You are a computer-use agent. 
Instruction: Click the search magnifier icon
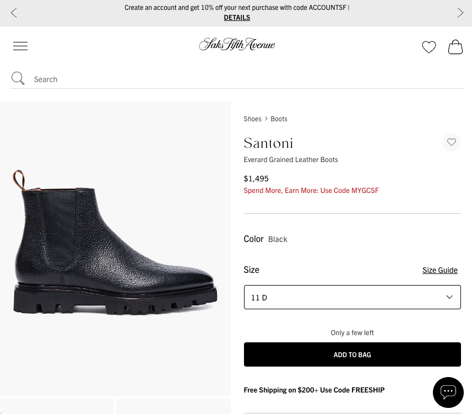point(18,78)
